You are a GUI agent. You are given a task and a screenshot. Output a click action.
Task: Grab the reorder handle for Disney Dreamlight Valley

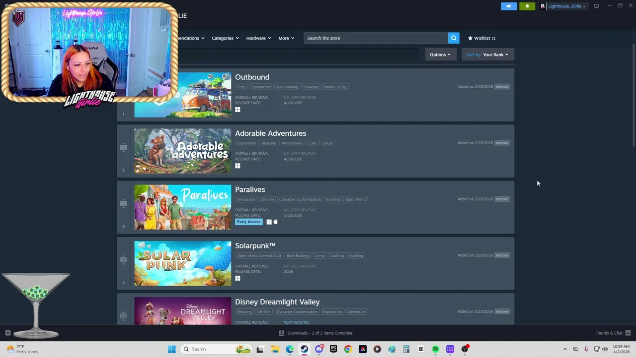coord(123,315)
